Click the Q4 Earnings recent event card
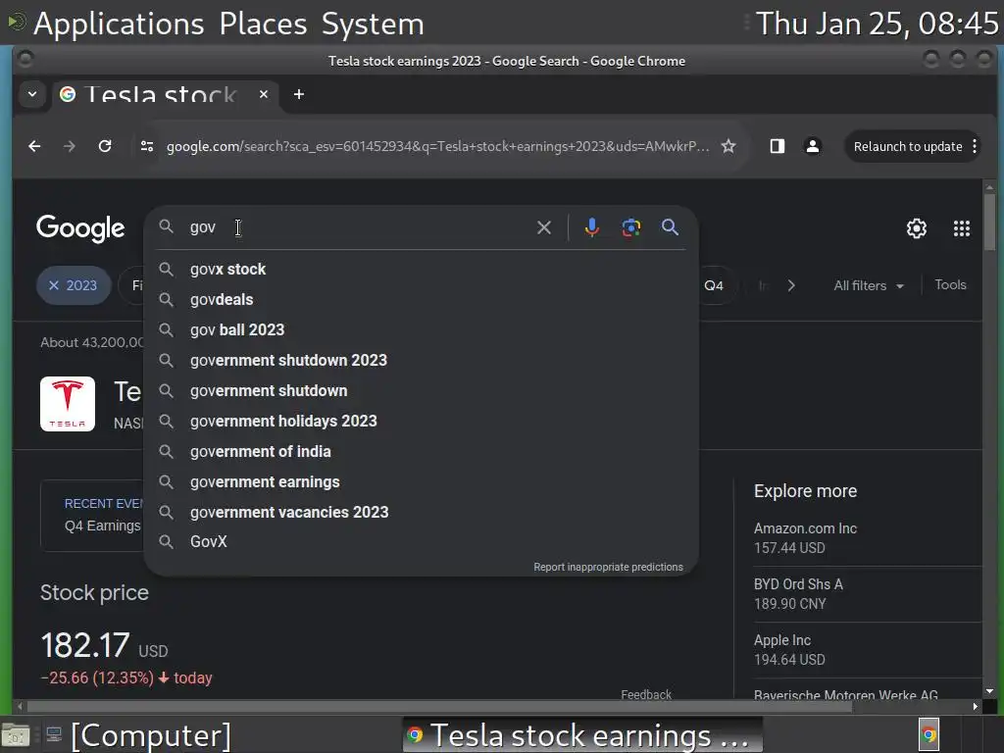The height and width of the screenshot is (753, 1004). 91,516
